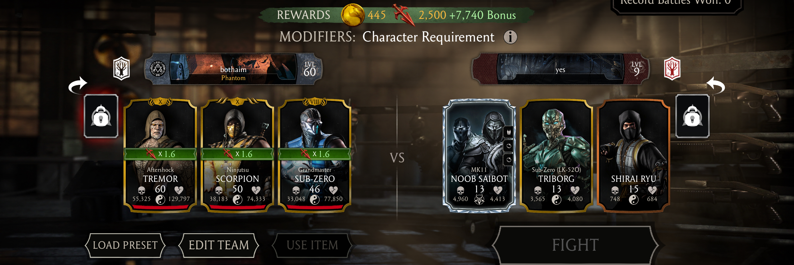Select the Grandmaster Sub-Zero card
794x265 pixels.
tap(314, 156)
